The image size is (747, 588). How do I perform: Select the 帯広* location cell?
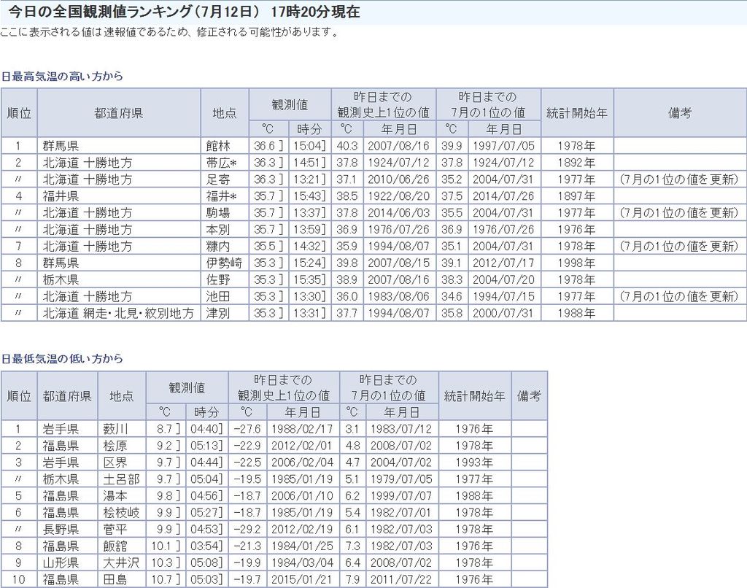click(x=224, y=163)
